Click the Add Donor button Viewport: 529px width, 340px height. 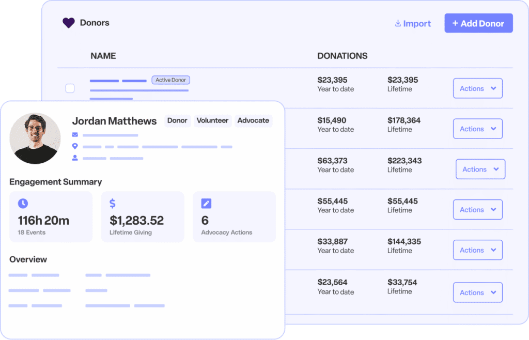point(478,23)
